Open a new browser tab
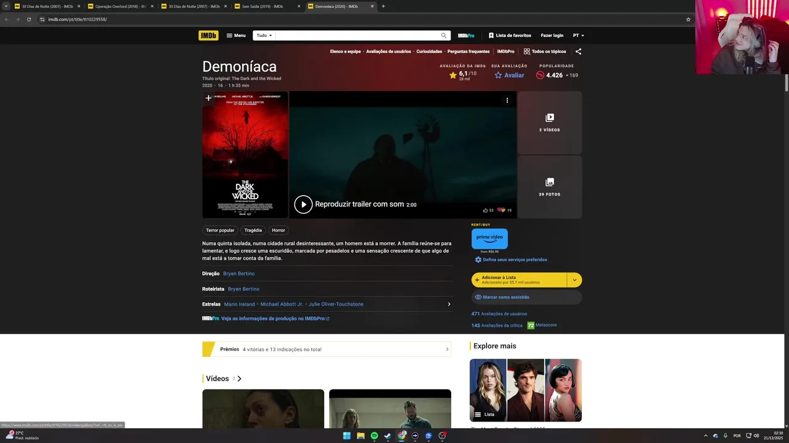 point(383,6)
